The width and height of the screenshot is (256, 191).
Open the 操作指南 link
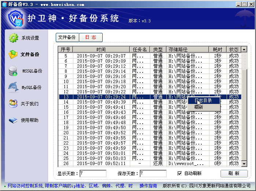pyautogui.click(x=148, y=186)
